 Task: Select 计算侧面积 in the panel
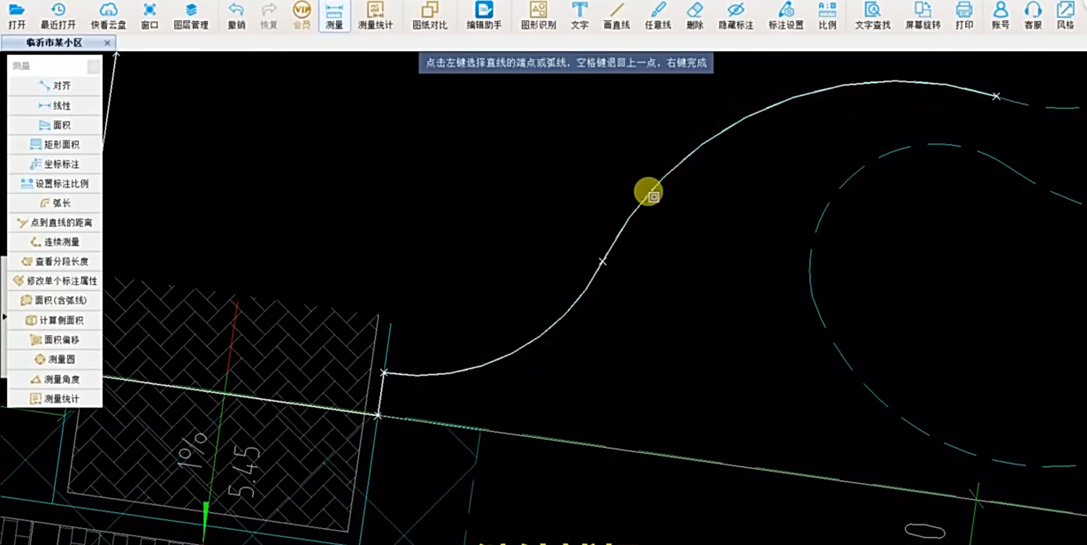(x=55, y=320)
